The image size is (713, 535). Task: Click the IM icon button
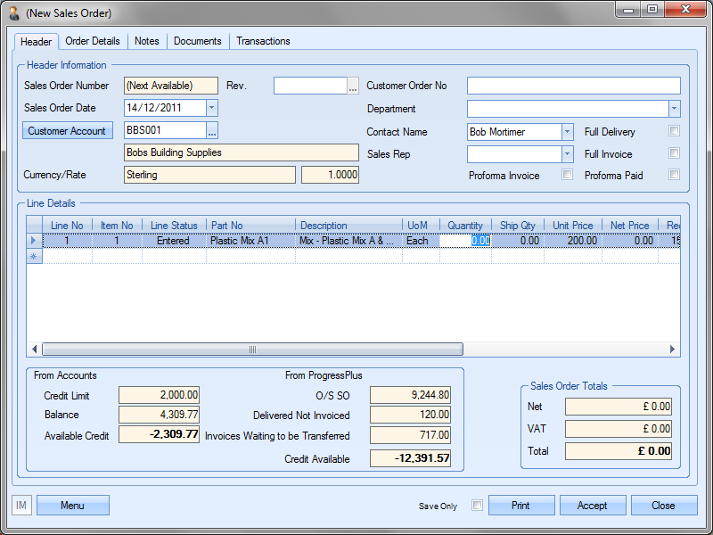[21, 506]
